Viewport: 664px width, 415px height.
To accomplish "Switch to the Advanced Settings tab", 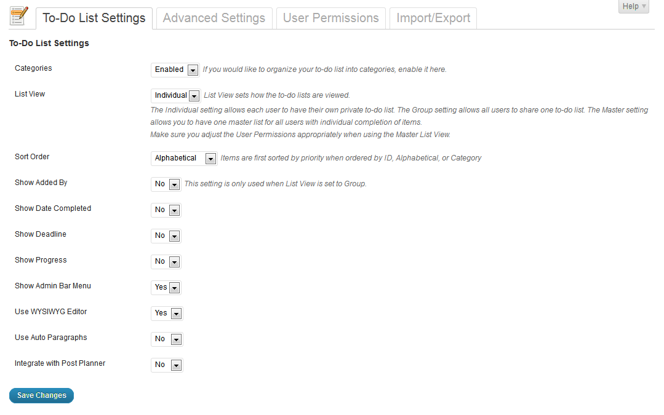I will [214, 18].
